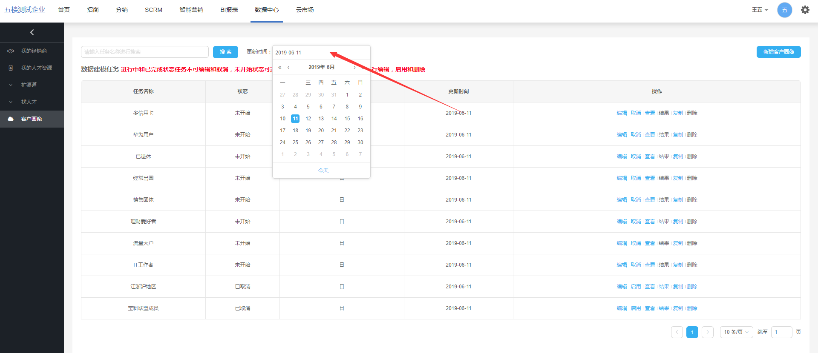Open the 10 条/页 page size dropdown

[736, 332]
